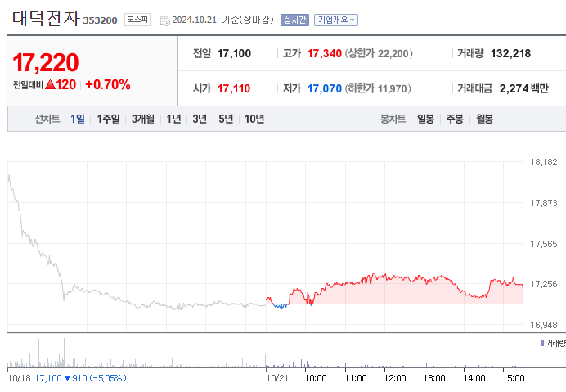Click the 10:00 time axis marker

coord(315,378)
